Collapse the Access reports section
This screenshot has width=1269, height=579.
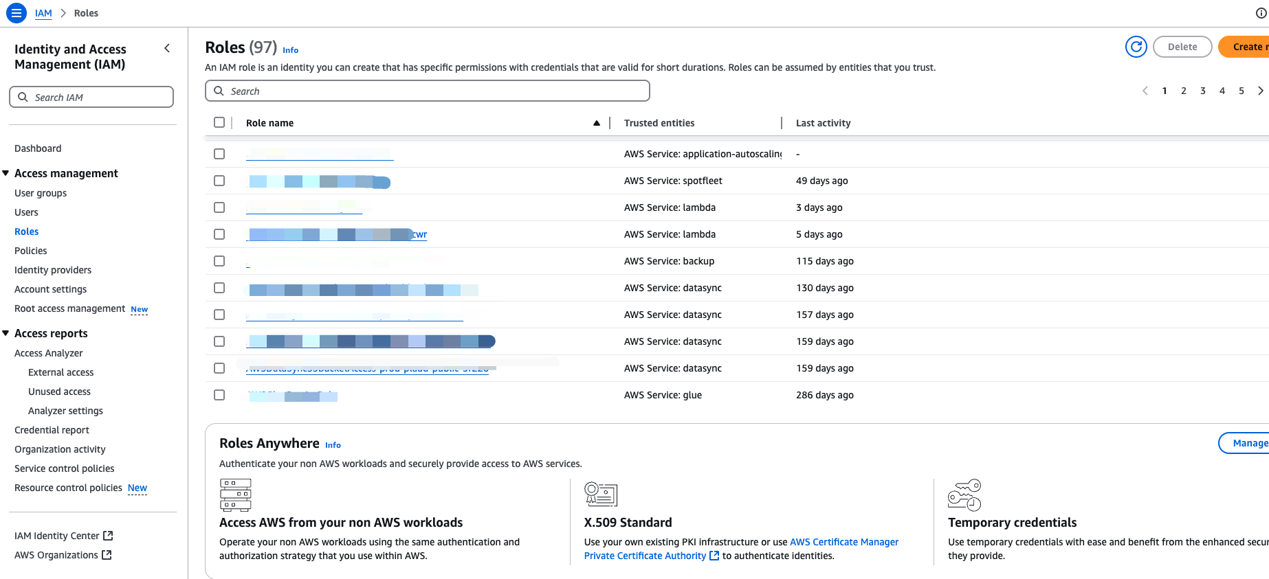(x=6, y=333)
